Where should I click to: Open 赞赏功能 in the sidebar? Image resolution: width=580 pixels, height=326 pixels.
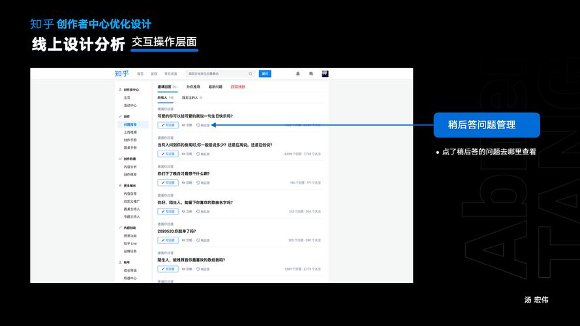tap(130, 236)
